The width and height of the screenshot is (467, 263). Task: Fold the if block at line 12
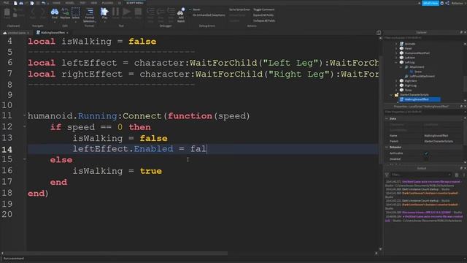(x=24, y=126)
